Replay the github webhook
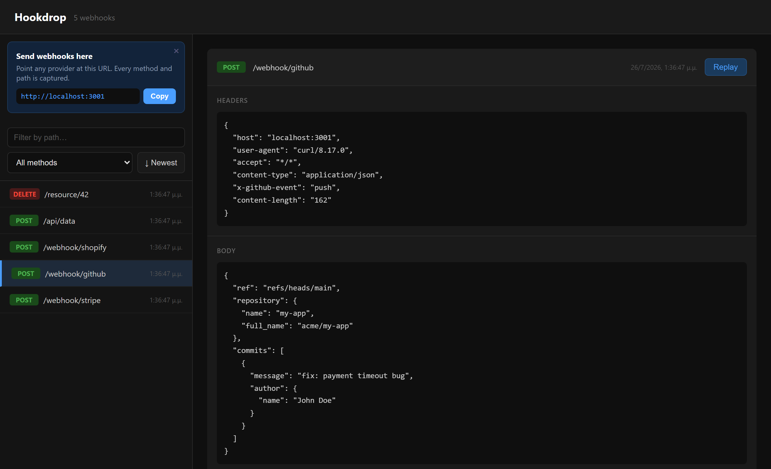The image size is (771, 469). click(725, 67)
